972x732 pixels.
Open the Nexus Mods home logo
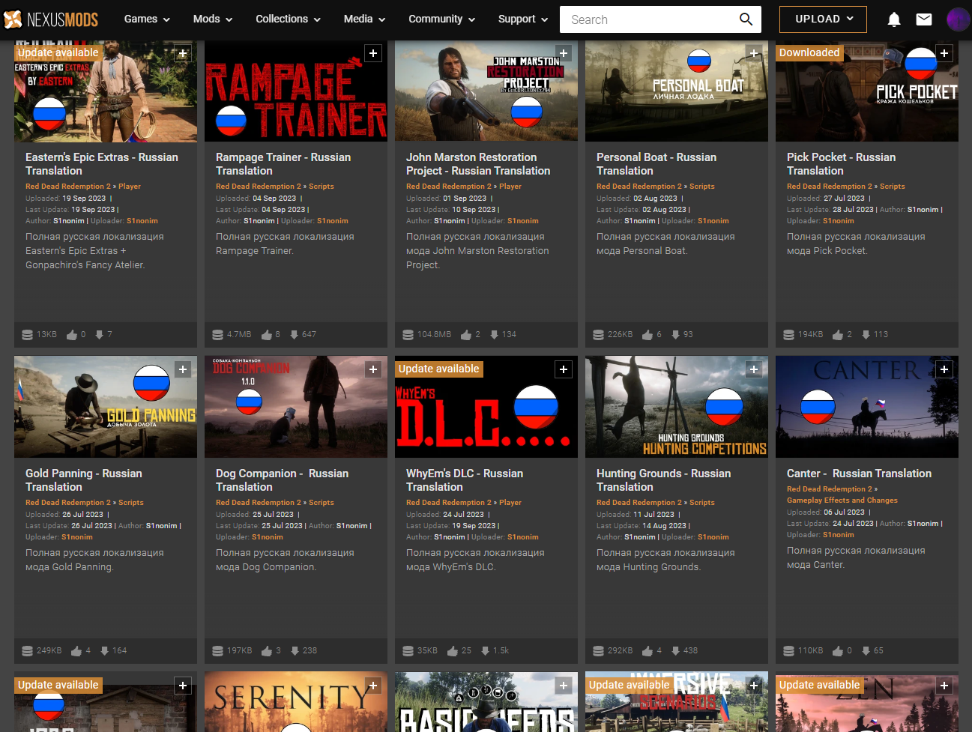pos(51,19)
